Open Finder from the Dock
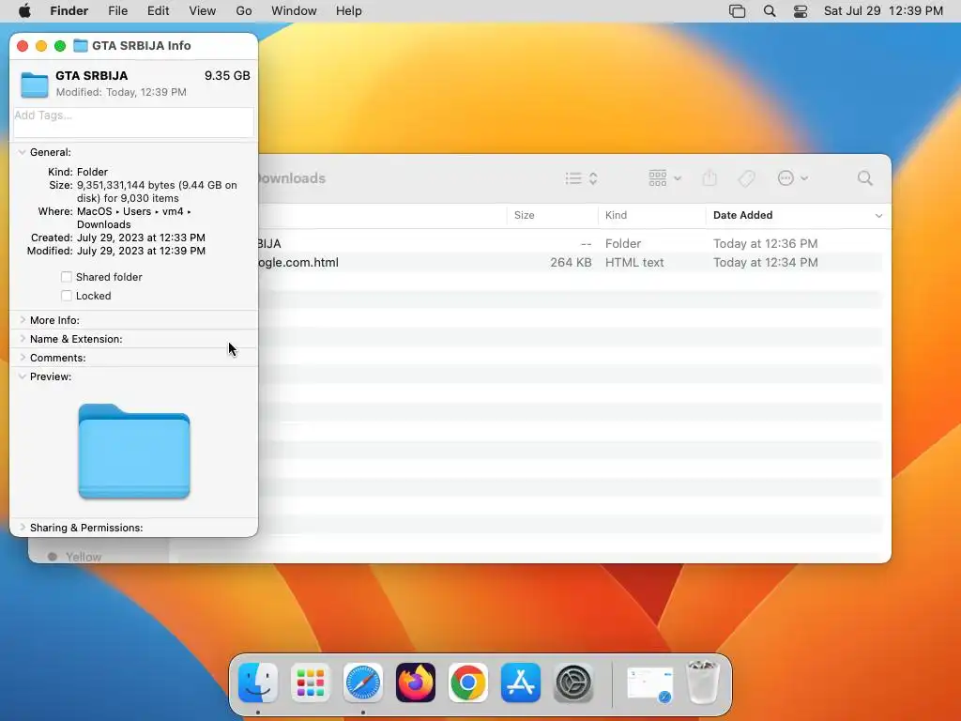The height and width of the screenshot is (721, 961). pyautogui.click(x=258, y=683)
